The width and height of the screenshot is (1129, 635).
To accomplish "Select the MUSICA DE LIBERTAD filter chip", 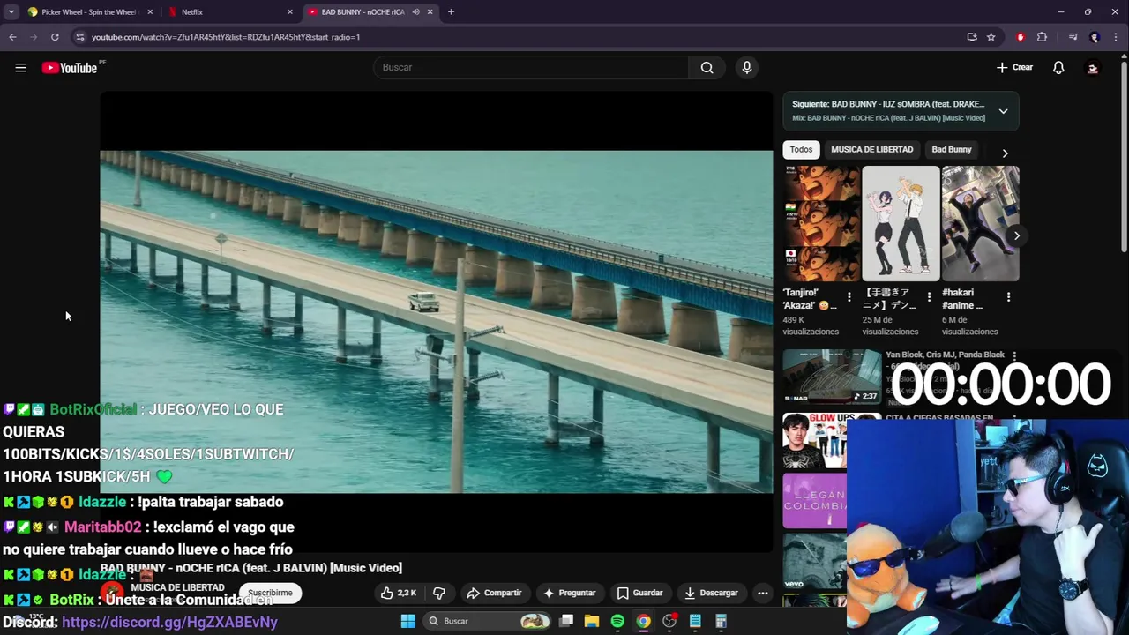I will [x=871, y=149].
